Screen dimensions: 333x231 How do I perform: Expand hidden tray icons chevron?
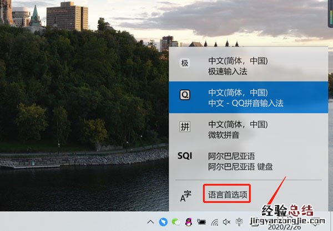point(150,222)
